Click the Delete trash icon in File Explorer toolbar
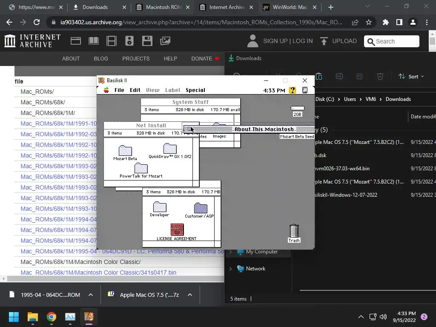 pos(380,76)
